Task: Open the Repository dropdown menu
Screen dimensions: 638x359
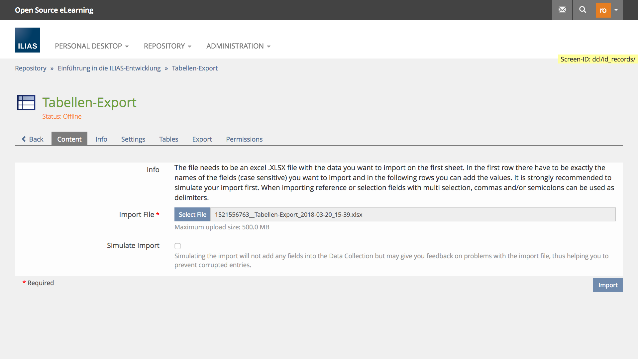Action: pos(167,46)
